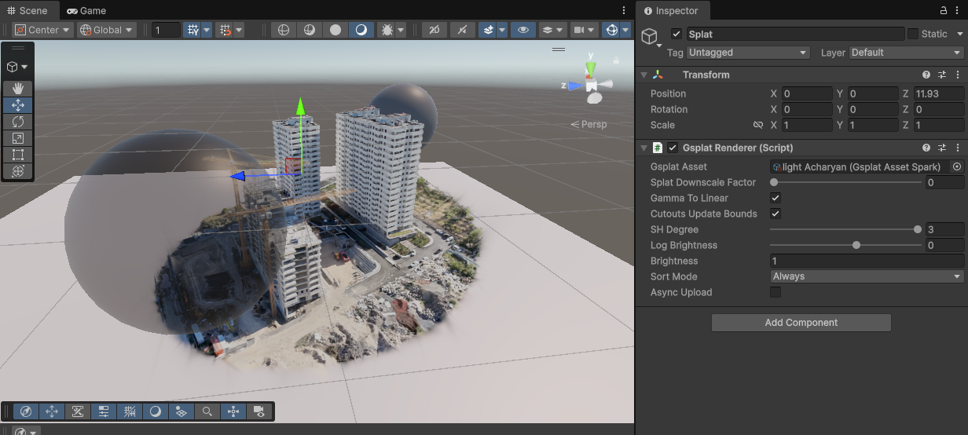Click the SH Degree slider
The height and width of the screenshot is (435, 968).
click(845, 229)
